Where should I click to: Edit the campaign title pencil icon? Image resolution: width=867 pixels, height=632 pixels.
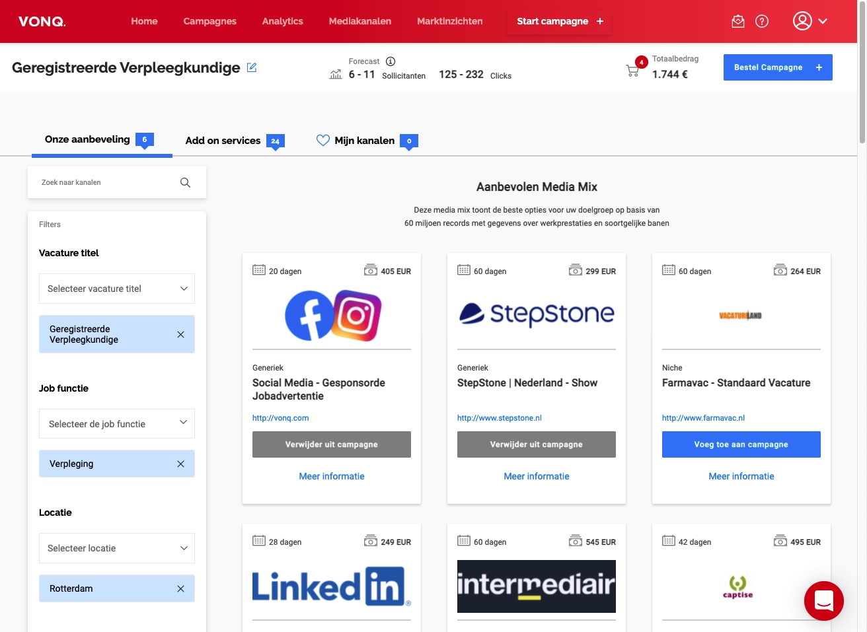[252, 67]
